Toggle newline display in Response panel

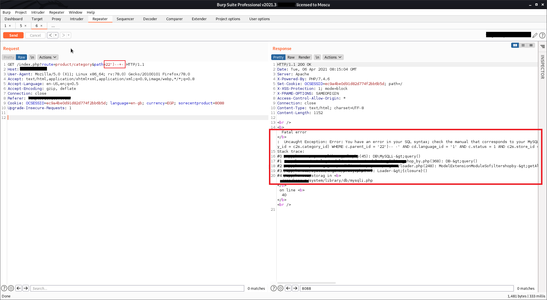(317, 57)
